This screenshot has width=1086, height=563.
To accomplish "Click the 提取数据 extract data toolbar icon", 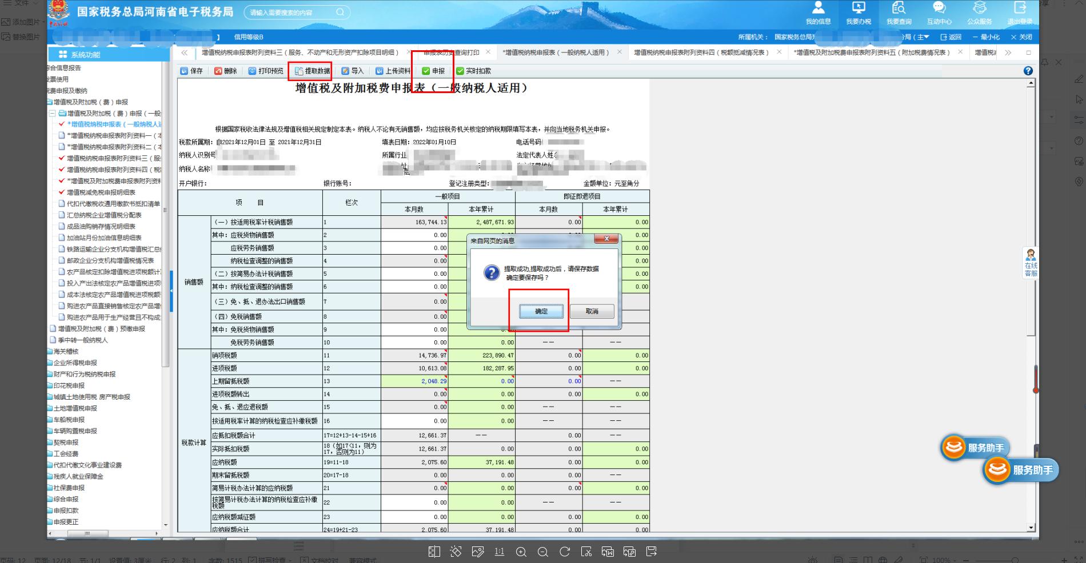I will click(310, 71).
